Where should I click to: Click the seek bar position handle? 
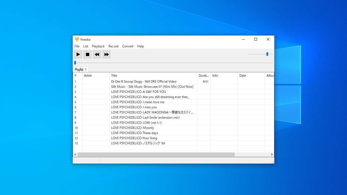click(x=75, y=63)
